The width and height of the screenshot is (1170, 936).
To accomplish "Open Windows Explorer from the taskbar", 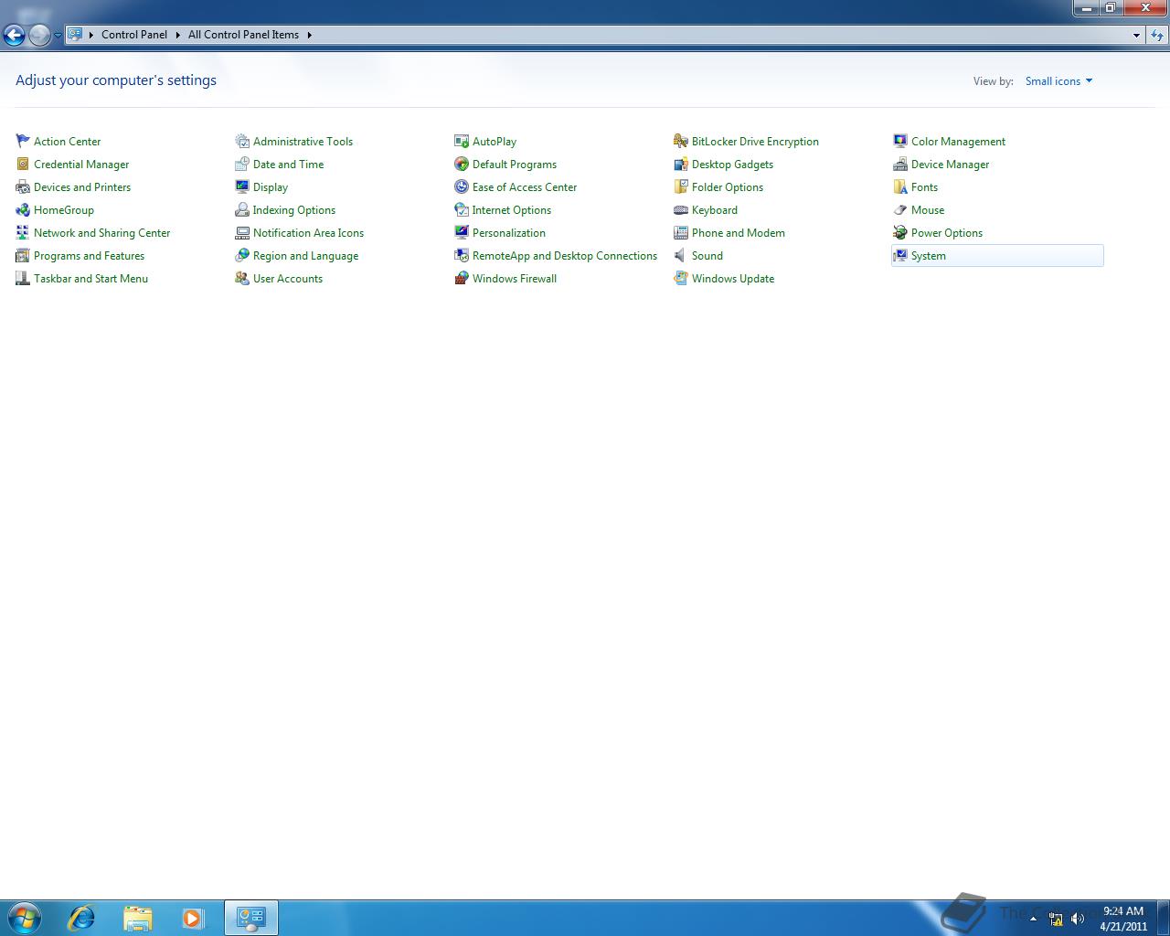I will (137, 918).
